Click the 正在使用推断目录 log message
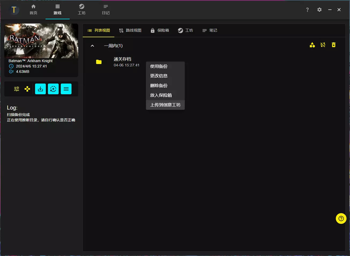350x256 pixels. point(41,120)
